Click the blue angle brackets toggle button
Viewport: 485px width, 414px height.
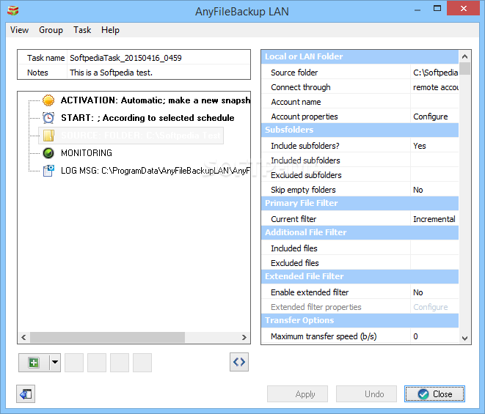pos(239,362)
